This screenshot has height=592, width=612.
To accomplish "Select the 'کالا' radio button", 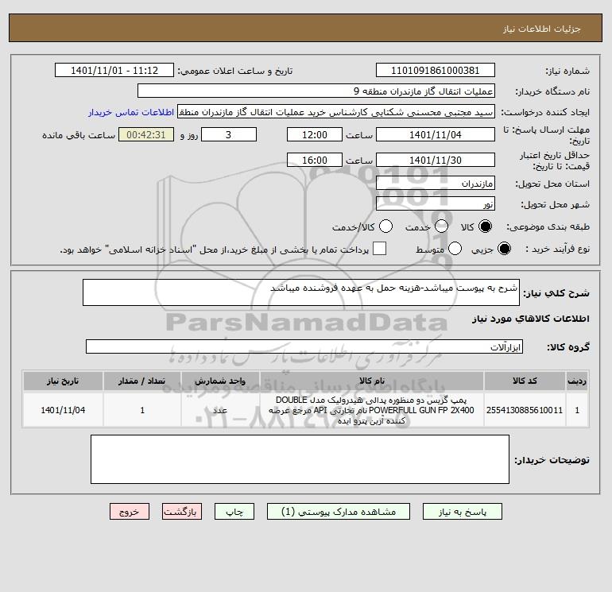I will pyautogui.click(x=485, y=226).
